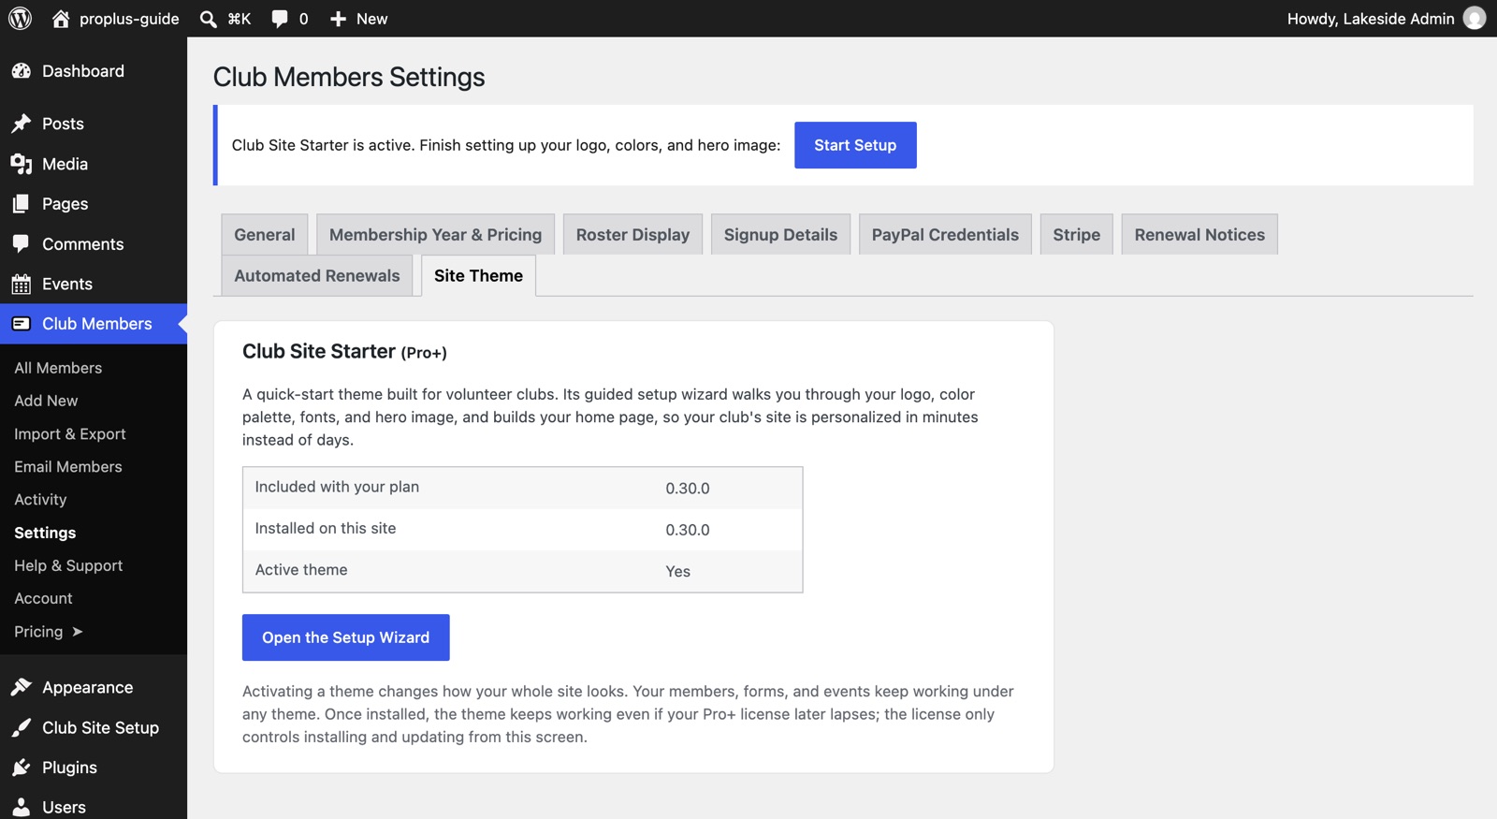The image size is (1497, 819).
Task: Click the Events calendar icon
Action: pos(22,285)
